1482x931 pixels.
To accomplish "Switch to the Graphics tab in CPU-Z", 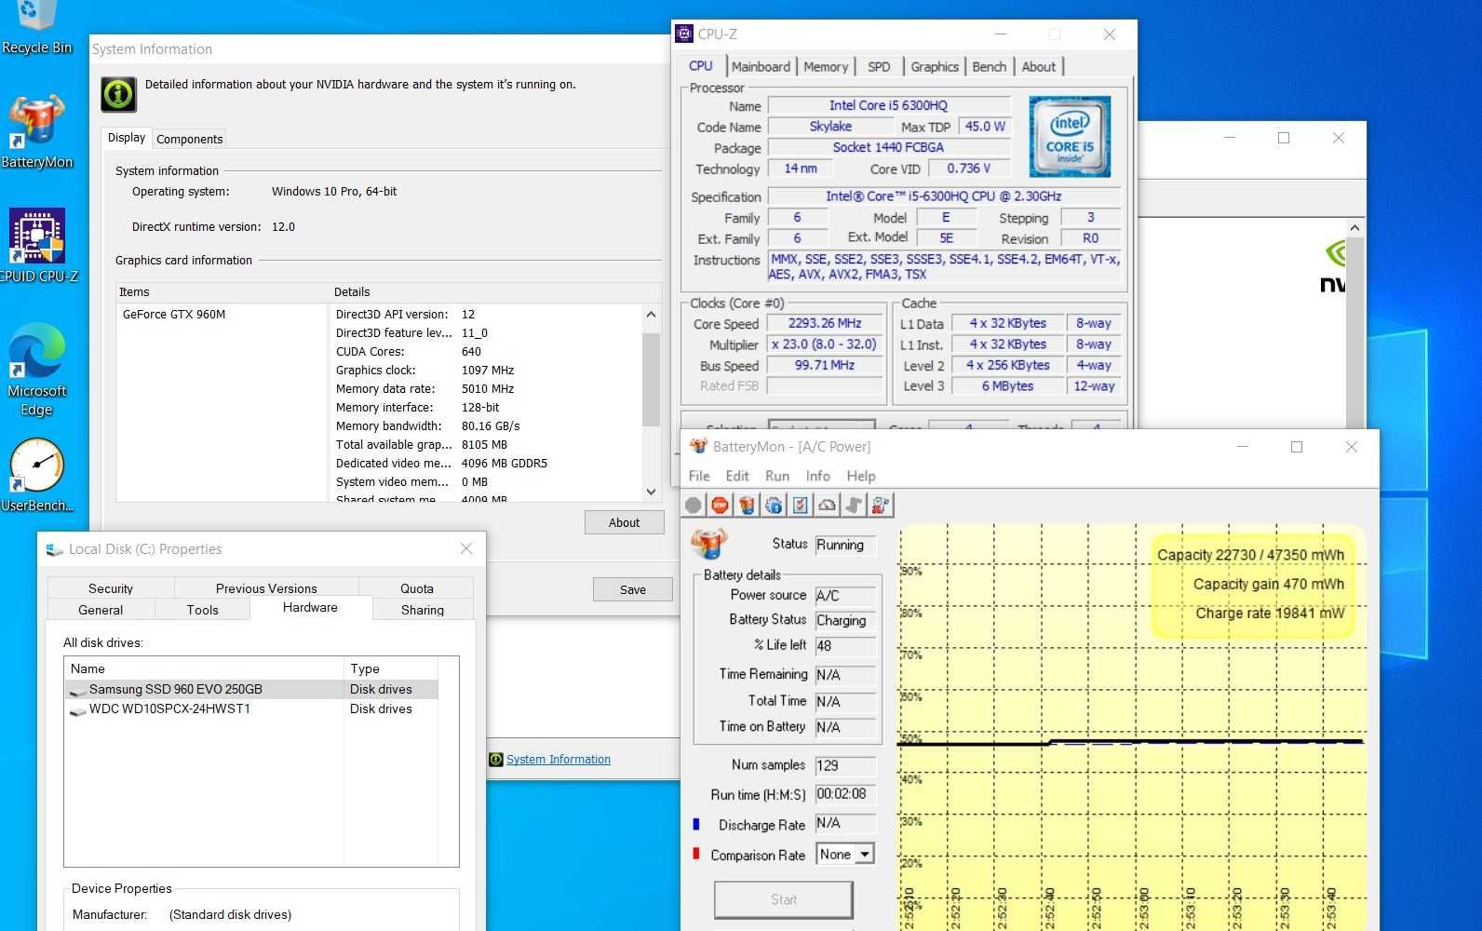I will click(935, 67).
